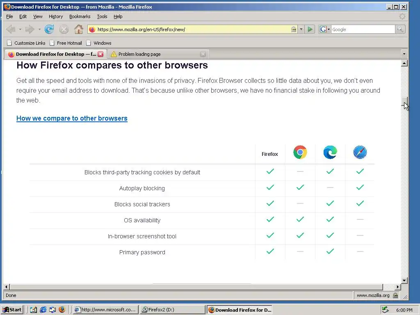Click the lock icon in the address bar

[x=294, y=29]
